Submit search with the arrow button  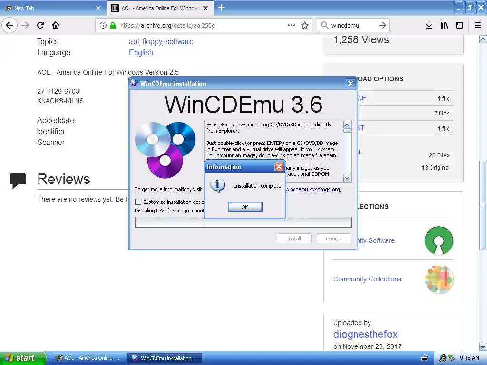pos(382,25)
